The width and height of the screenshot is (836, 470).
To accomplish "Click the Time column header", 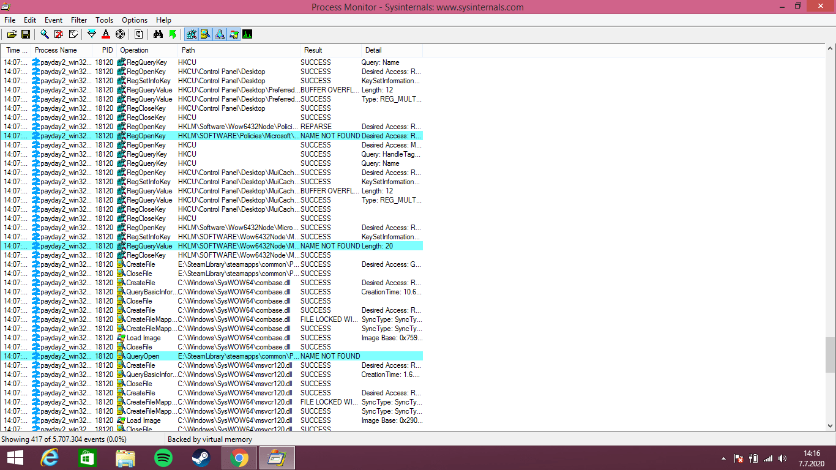I will click(x=16, y=50).
